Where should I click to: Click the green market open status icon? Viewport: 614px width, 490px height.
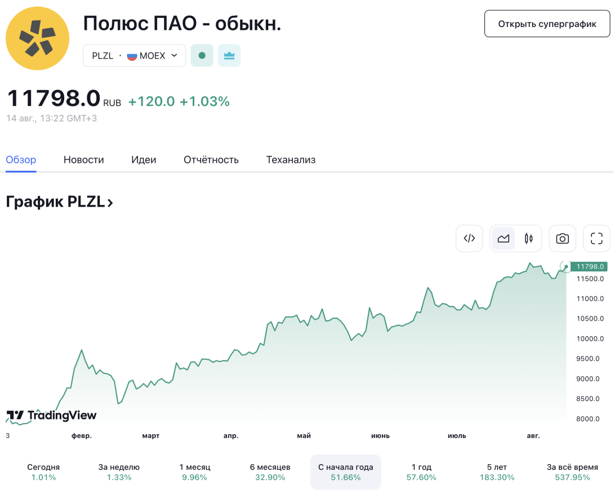coord(202,56)
